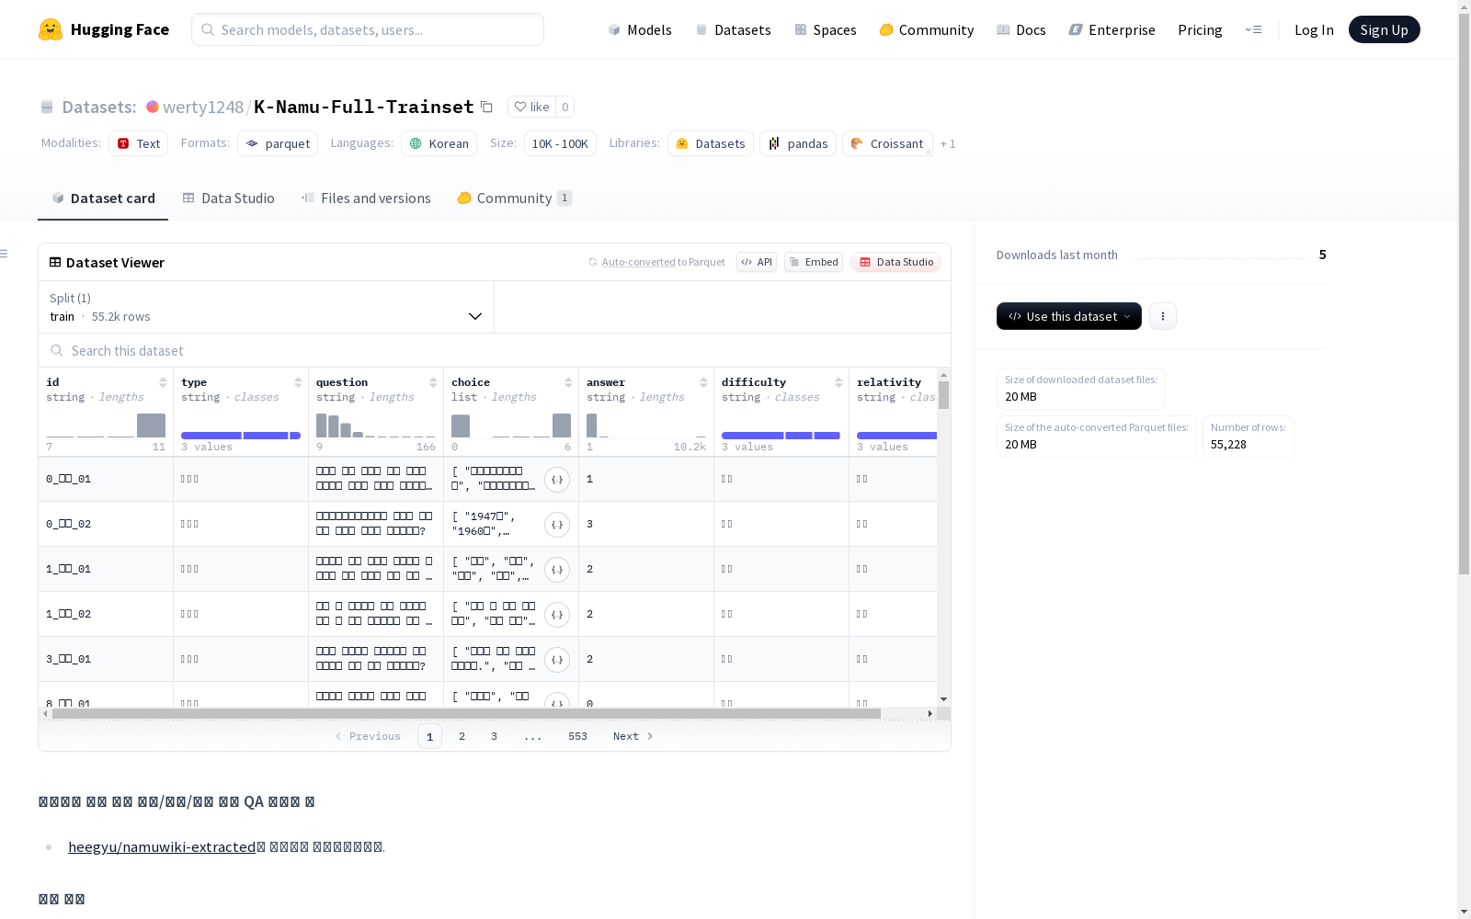Click difficulty class distribution bar
Image resolution: width=1471 pixels, height=919 pixels.
click(781, 436)
